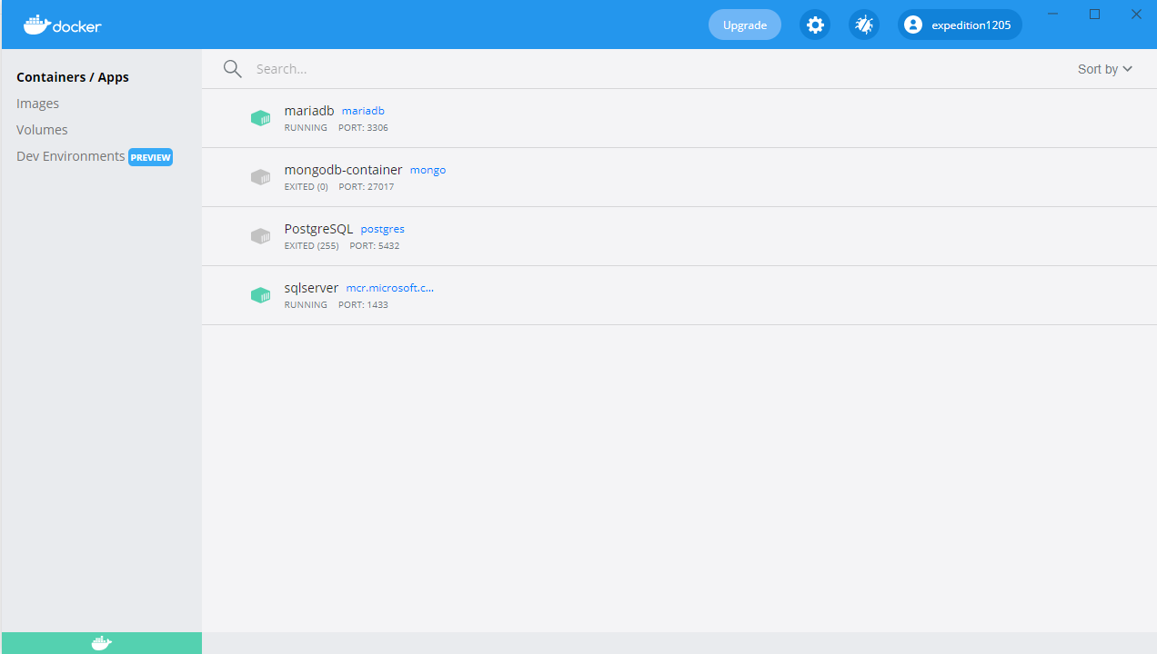Image resolution: width=1157 pixels, height=654 pixels.
Task: Click the mariadb container icon
Action: click(261, 118)
